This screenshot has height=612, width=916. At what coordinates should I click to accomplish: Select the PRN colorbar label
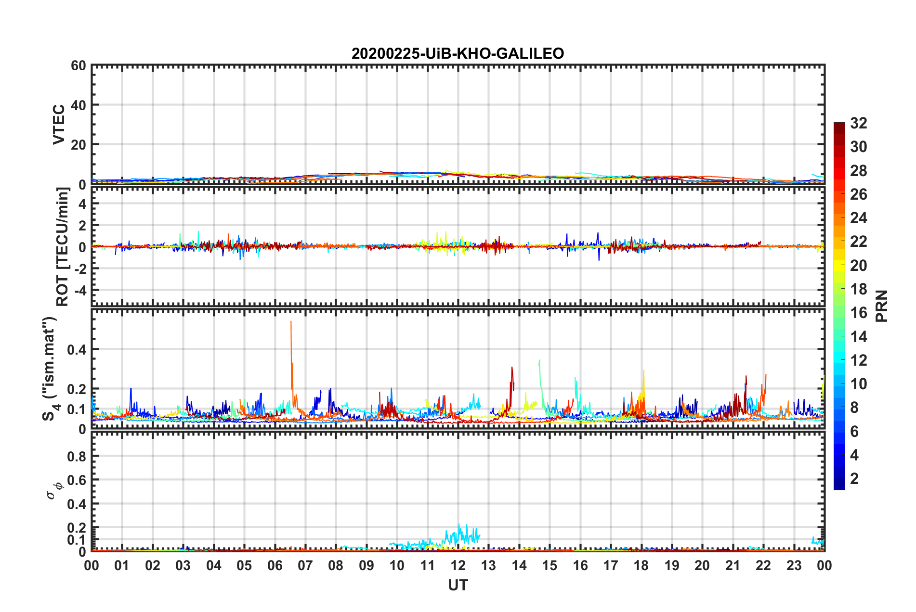click(881, 306)
